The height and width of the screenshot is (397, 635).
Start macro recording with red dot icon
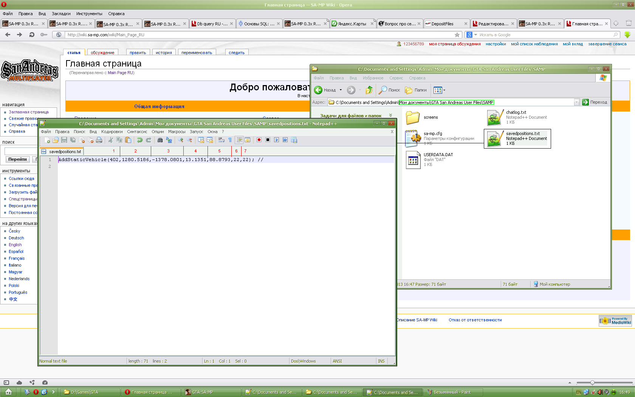pos(259,140)
